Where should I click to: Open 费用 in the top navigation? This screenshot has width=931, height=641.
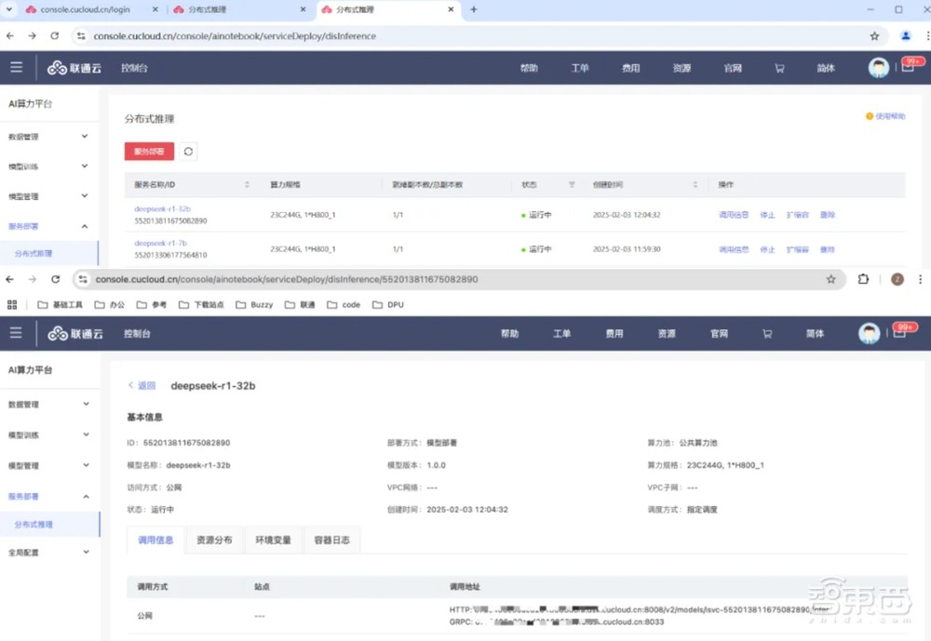(630, 67)
